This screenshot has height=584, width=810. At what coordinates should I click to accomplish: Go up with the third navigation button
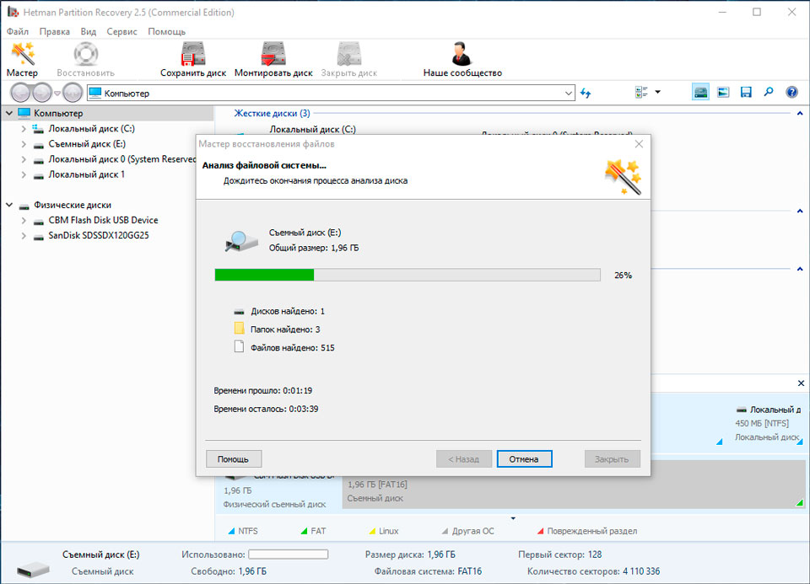coord(73,93)
